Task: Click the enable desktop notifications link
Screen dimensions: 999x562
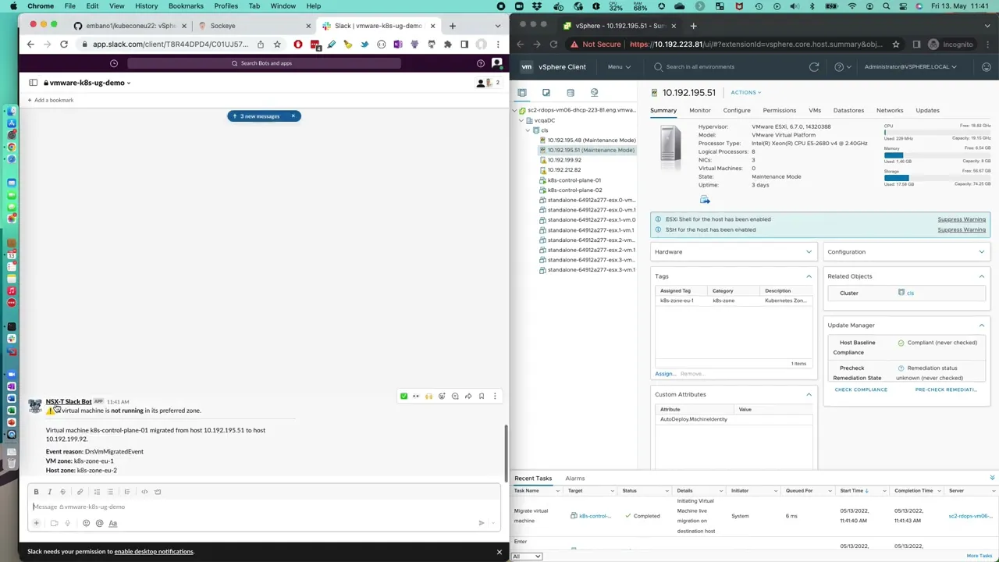Action: pos(154,552)
